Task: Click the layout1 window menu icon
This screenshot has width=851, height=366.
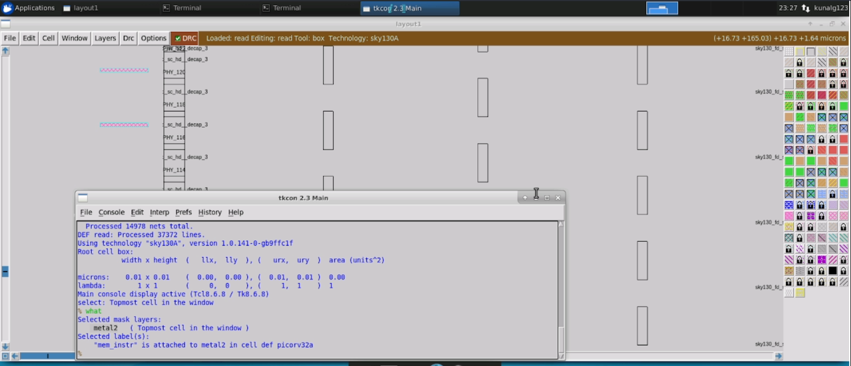Action: coord(6,24)
